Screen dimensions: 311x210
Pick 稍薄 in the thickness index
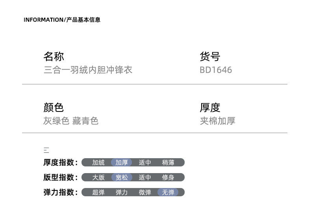tap(168, 163)
